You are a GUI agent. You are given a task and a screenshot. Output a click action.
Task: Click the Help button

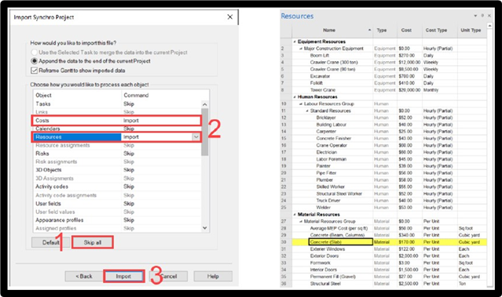coord(213,277)
